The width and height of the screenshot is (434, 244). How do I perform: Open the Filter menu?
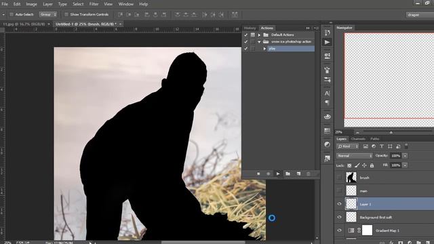tap(94, 4)
